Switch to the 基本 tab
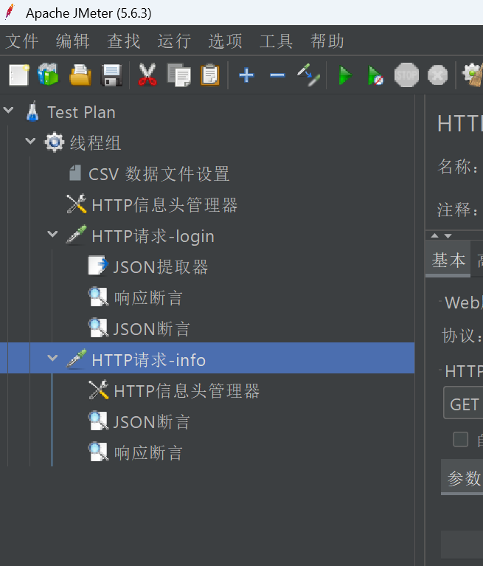 pos(448,260)
